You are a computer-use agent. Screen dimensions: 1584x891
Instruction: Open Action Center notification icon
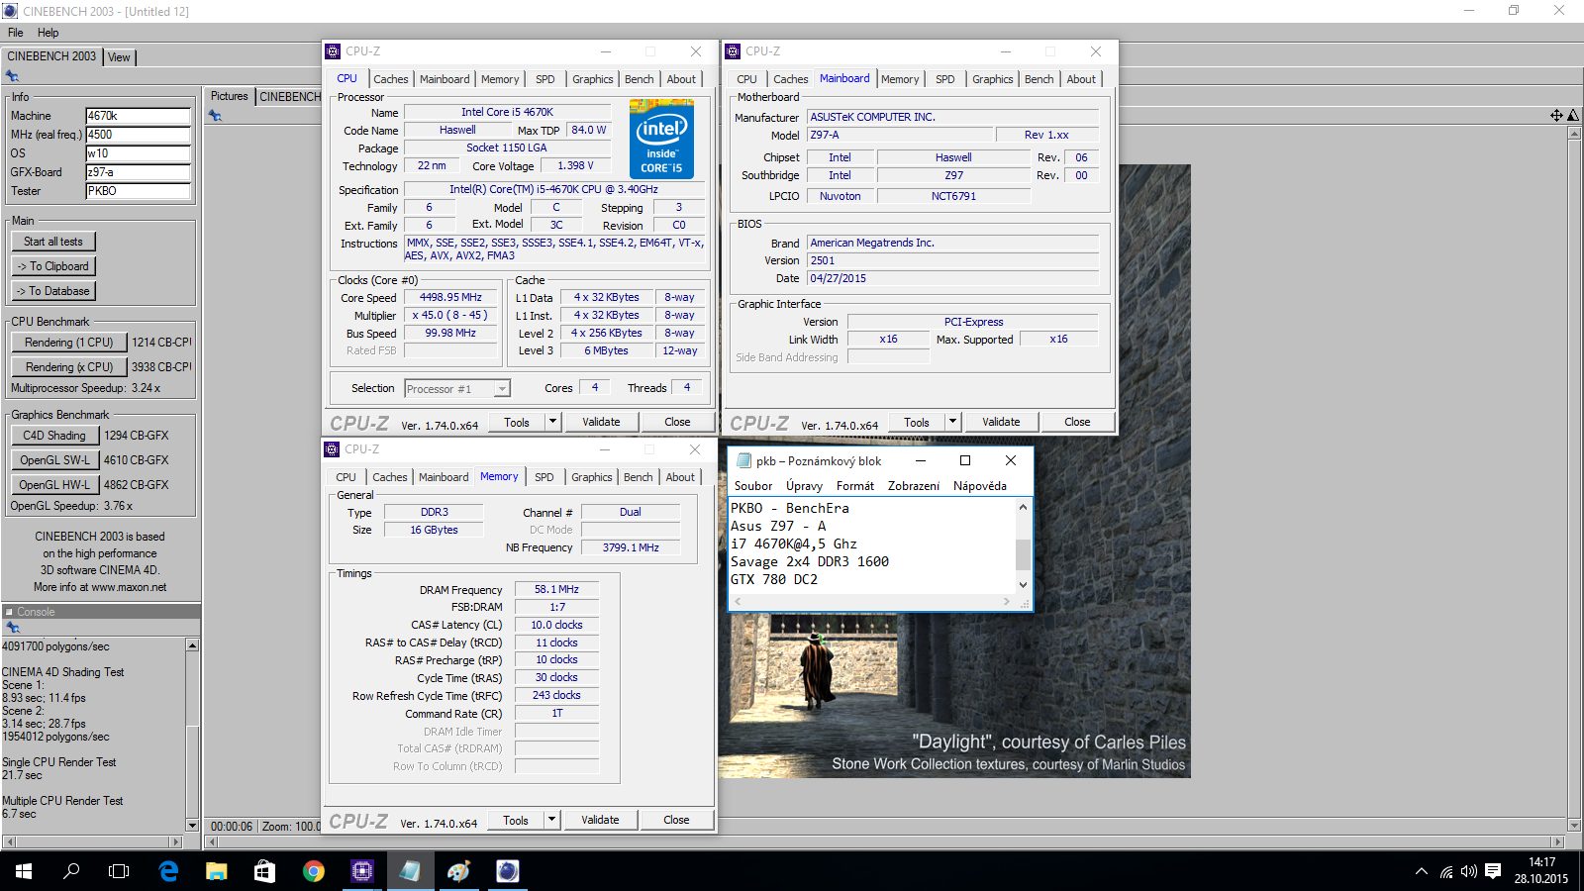tap(1493, 871)
